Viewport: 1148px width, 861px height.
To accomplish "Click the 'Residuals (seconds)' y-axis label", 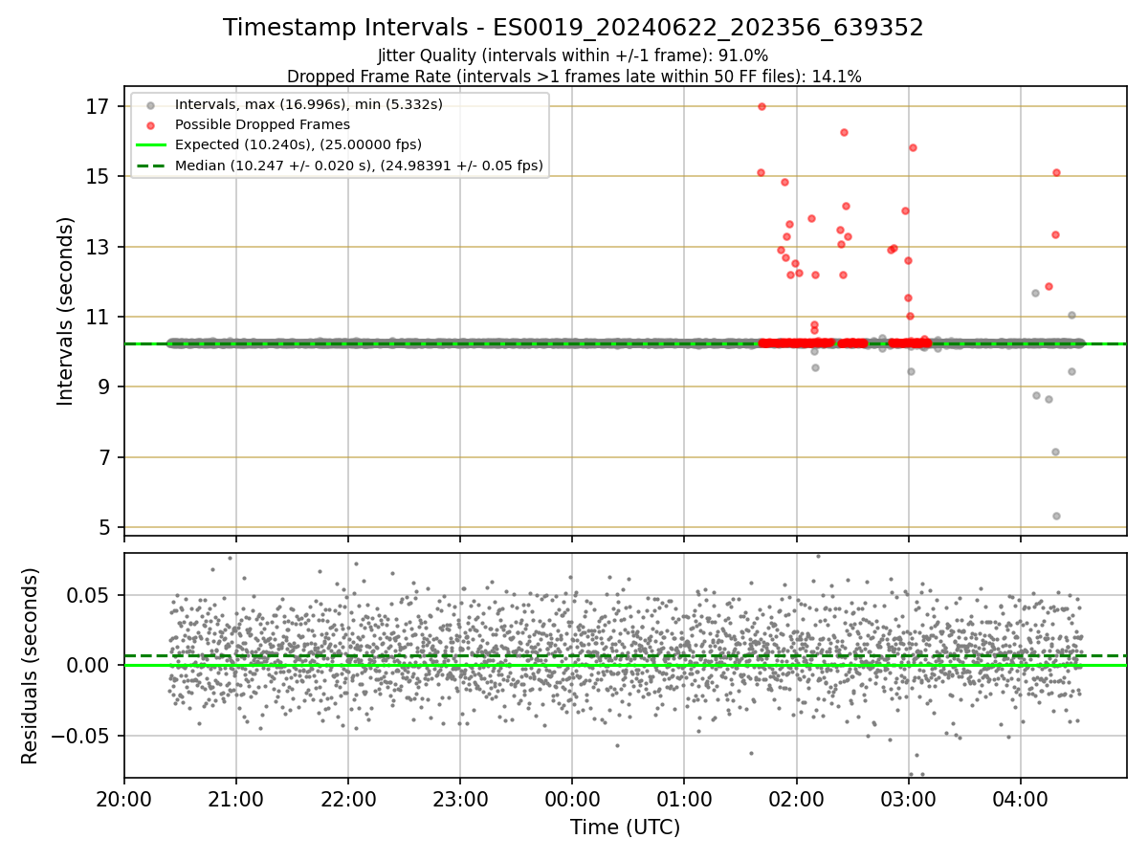I will coord(31,666).
